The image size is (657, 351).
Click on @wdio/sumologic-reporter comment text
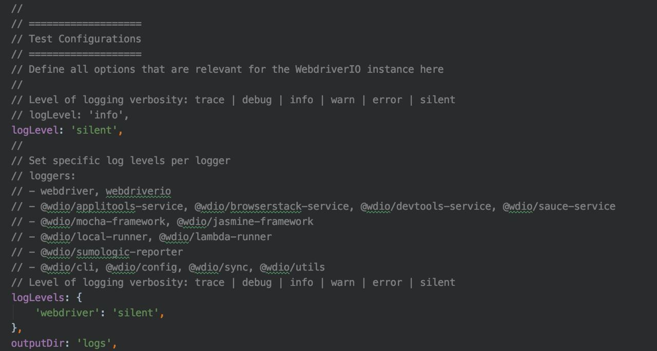coord(111,252)
